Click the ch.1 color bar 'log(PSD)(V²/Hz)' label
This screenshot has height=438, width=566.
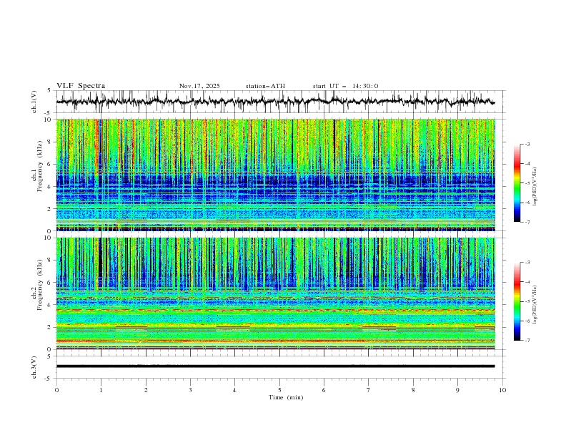tap(535, 187)
